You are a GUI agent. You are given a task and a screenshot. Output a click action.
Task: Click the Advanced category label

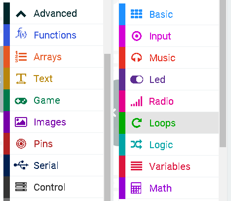pyautogui.click(x=55, y=13)
